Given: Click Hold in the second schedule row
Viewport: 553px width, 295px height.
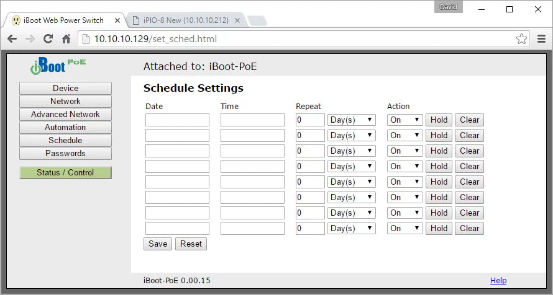Looking at the screenshot, I should pos(439,135).
